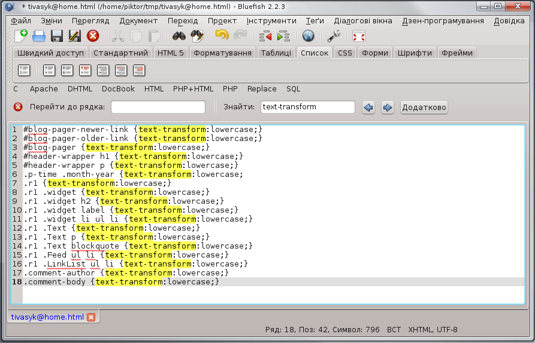Click the Перейти до рядка input field
Viewport: 535px width, 343px height.
[x=158, y=107]
